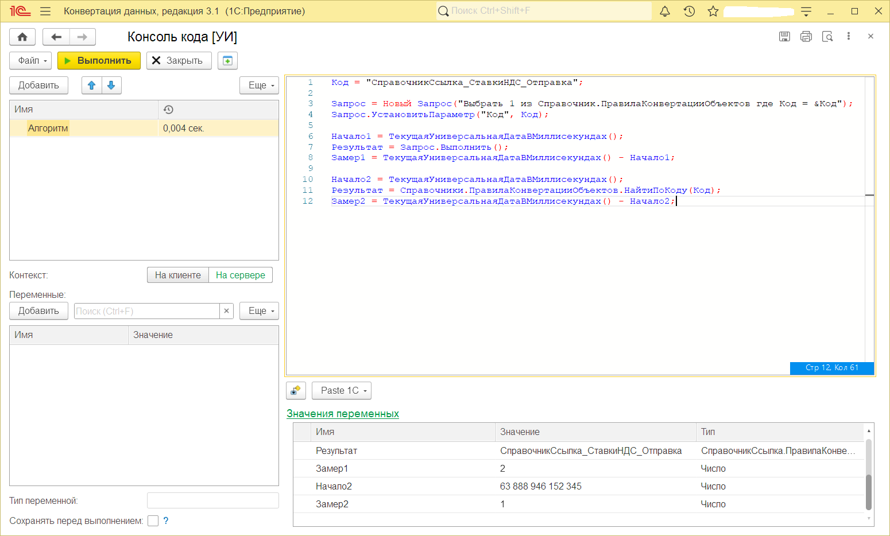Move algorithm down with blue arrow
890x536 pixels.
tap(111, 86)
